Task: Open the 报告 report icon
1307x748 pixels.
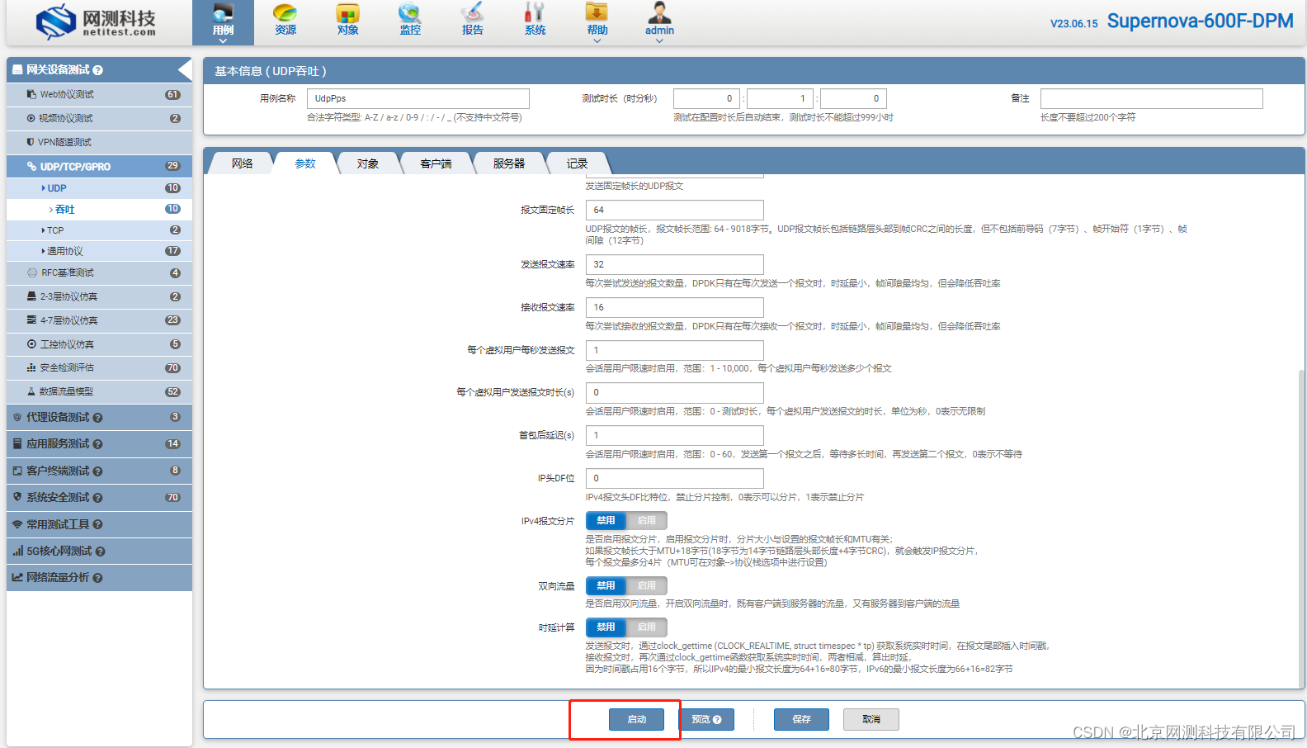Action: (x=473, y=20)
